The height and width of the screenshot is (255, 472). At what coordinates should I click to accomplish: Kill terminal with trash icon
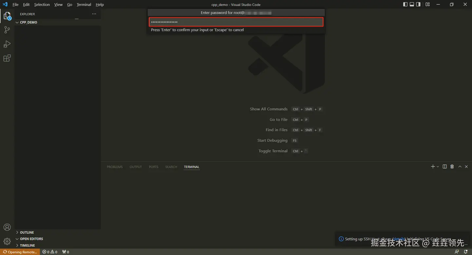pos(452,167)
